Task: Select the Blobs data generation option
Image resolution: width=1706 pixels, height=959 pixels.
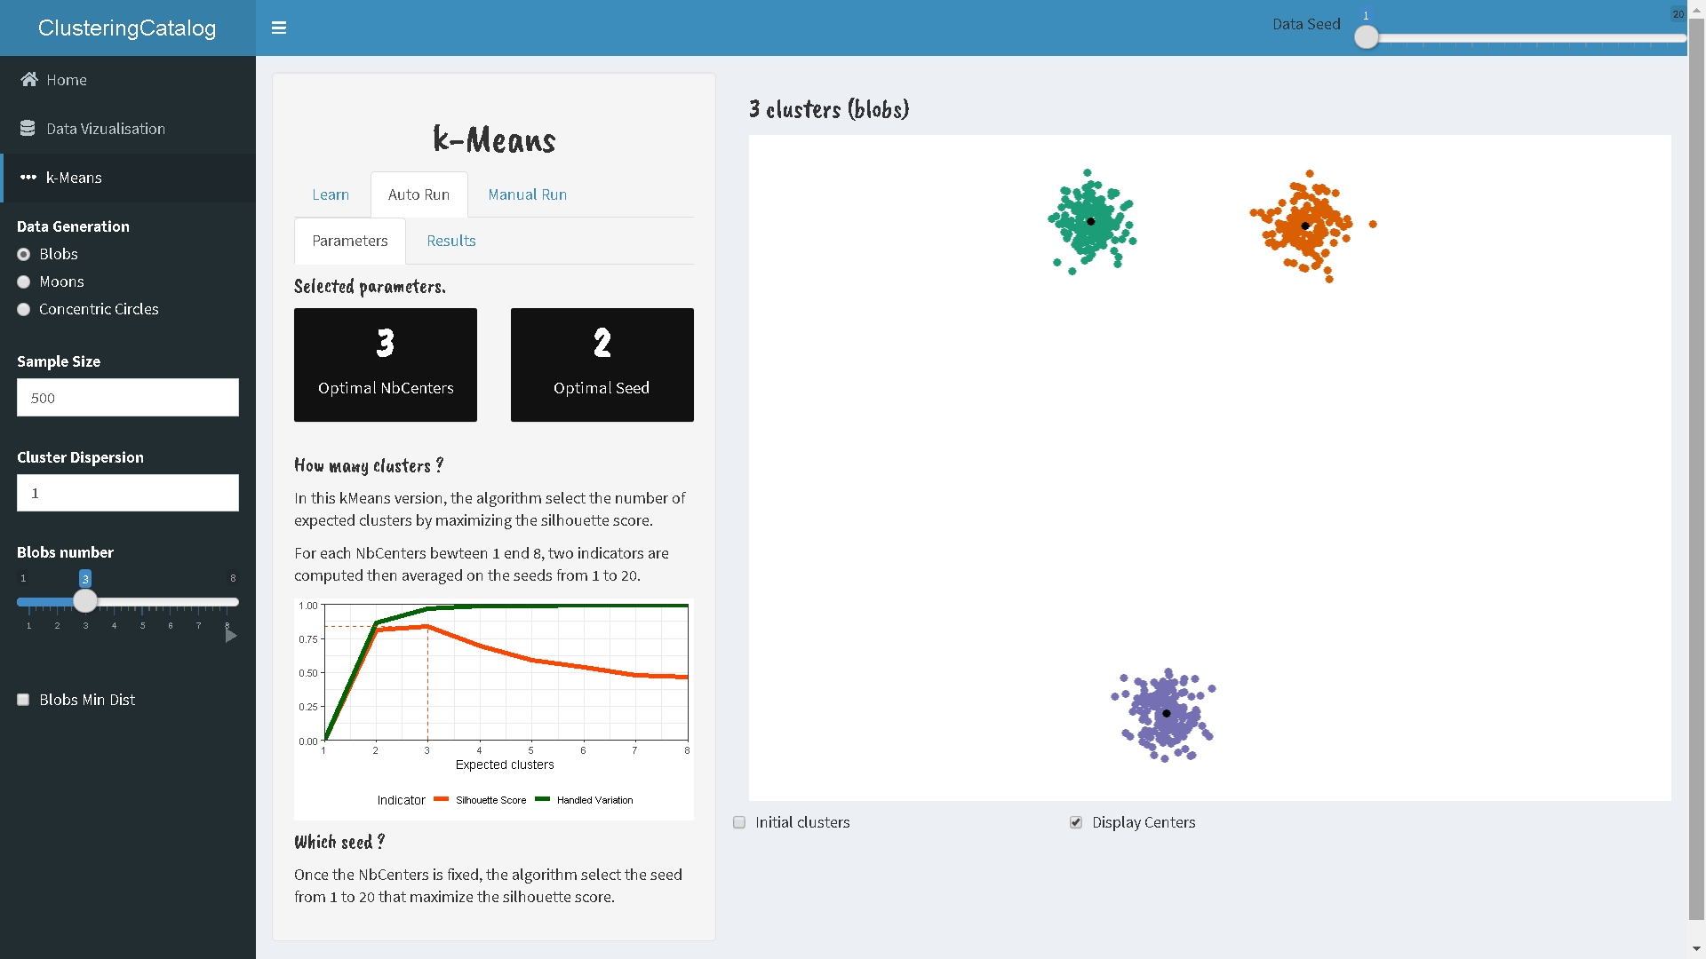Action: [24, 255]
